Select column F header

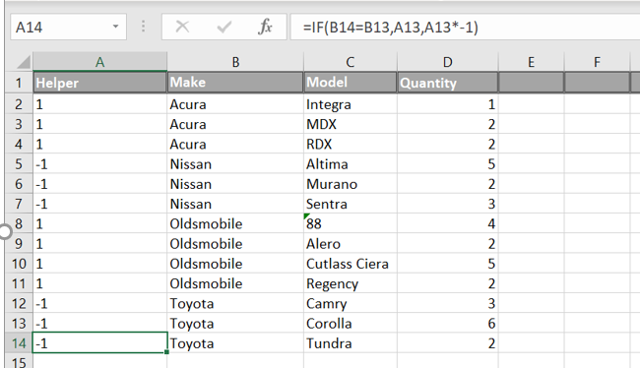tap(597, 62)
